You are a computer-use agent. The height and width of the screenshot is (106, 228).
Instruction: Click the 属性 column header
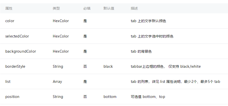[9, 8]
